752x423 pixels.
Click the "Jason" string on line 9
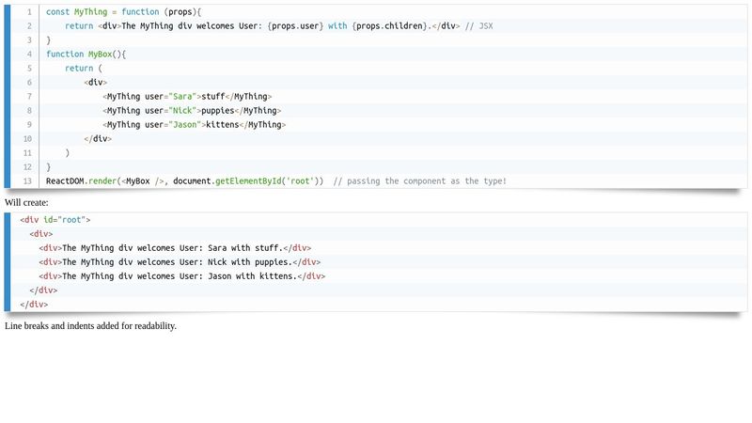[x=185, y=125]
